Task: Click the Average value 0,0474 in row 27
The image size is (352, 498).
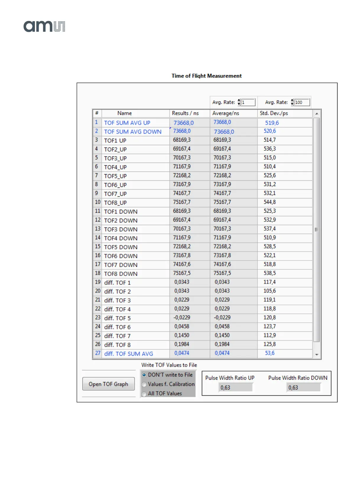Action: [222, 353]
